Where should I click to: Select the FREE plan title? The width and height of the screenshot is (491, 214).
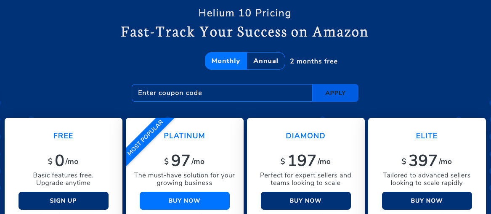[x=63, y=136]
